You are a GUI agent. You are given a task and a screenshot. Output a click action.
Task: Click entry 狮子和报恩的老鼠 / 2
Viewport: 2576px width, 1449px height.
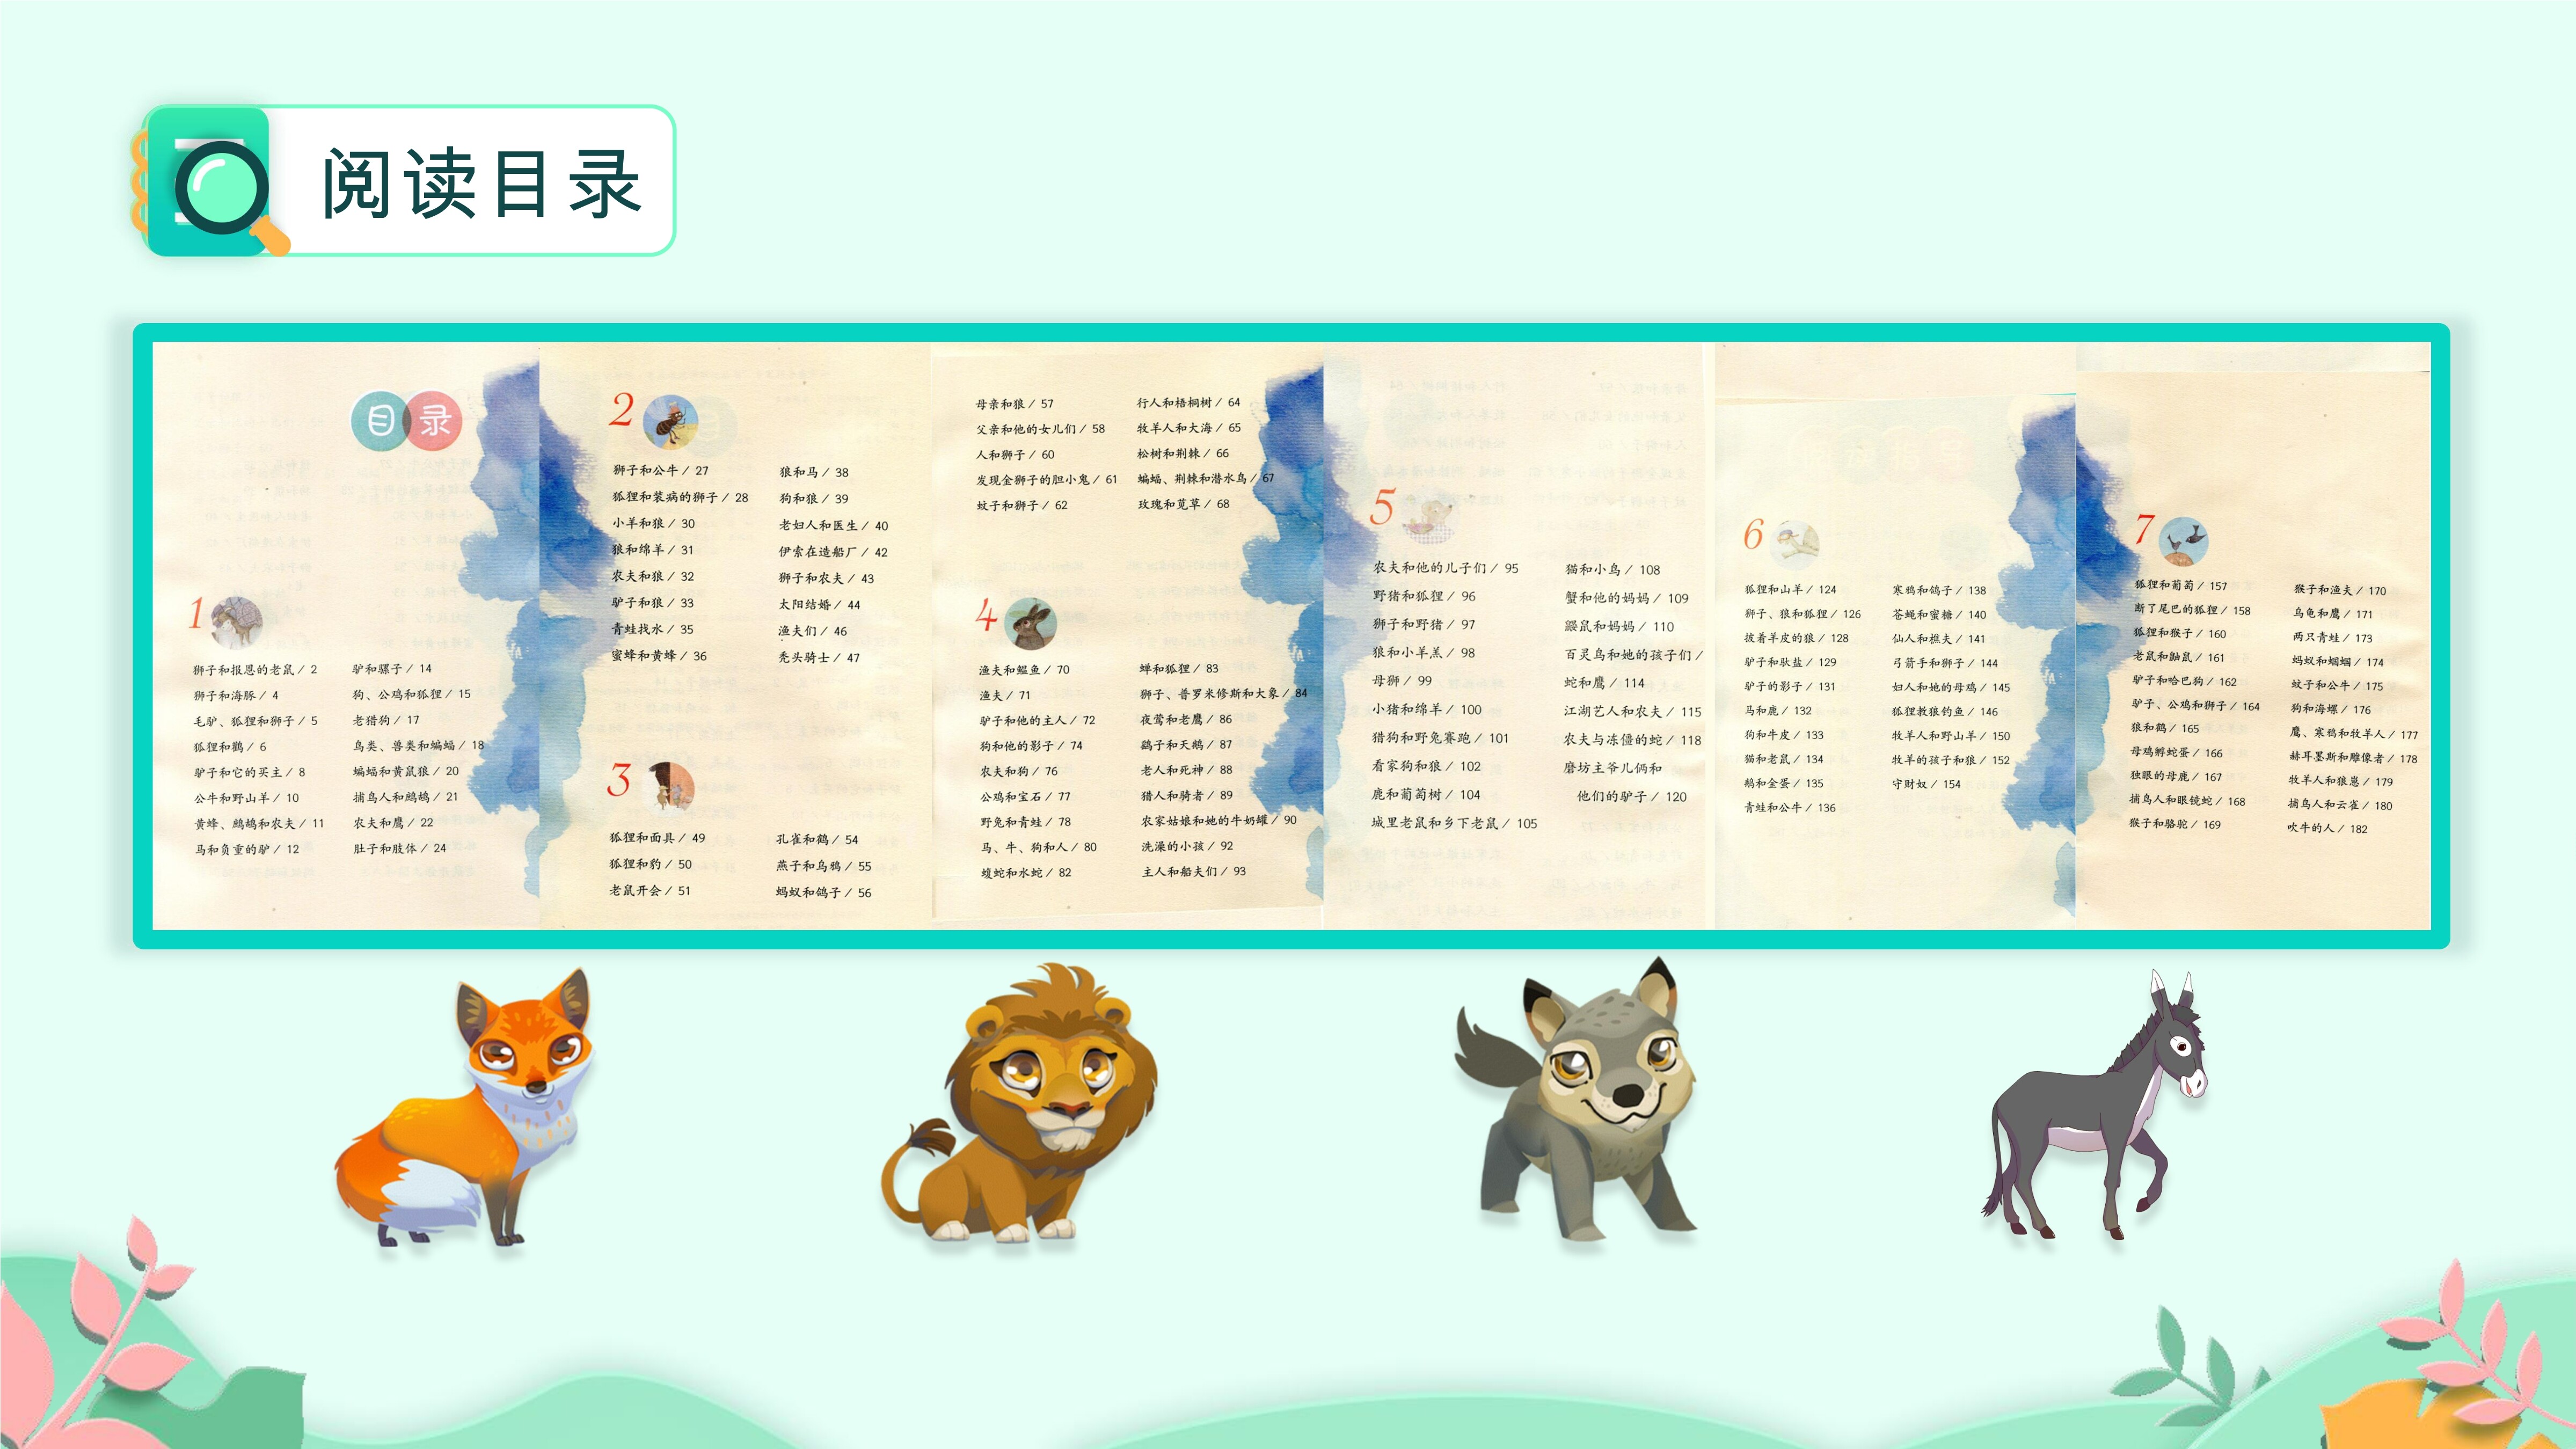[255, 670]
